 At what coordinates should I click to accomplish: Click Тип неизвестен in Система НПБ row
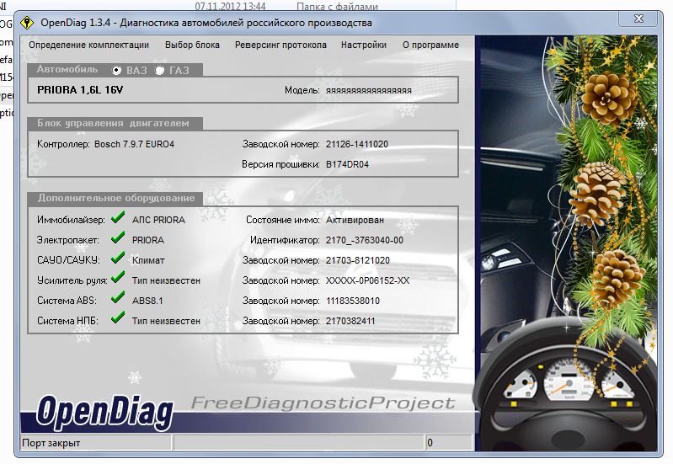[x=166, y=321]
